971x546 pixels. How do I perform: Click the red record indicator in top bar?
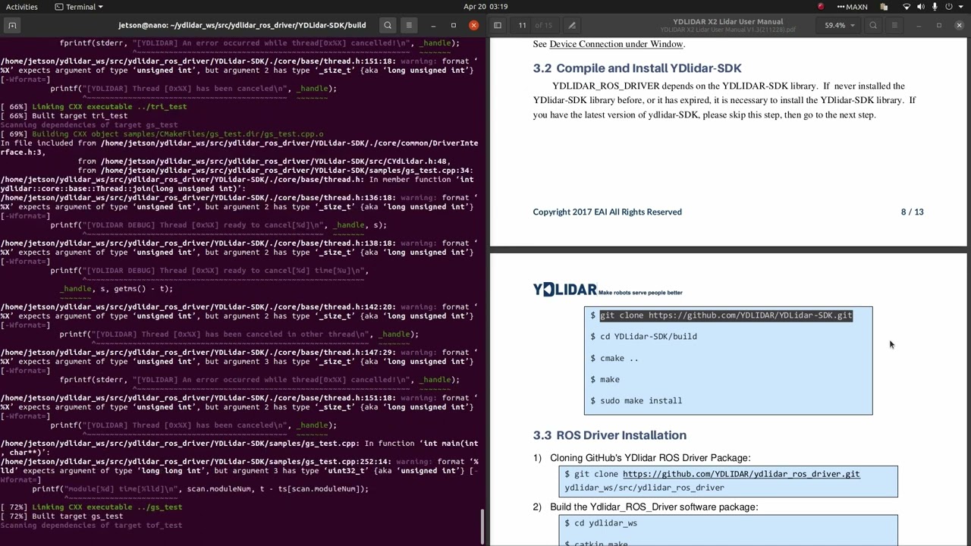click(x=821, y=7)
